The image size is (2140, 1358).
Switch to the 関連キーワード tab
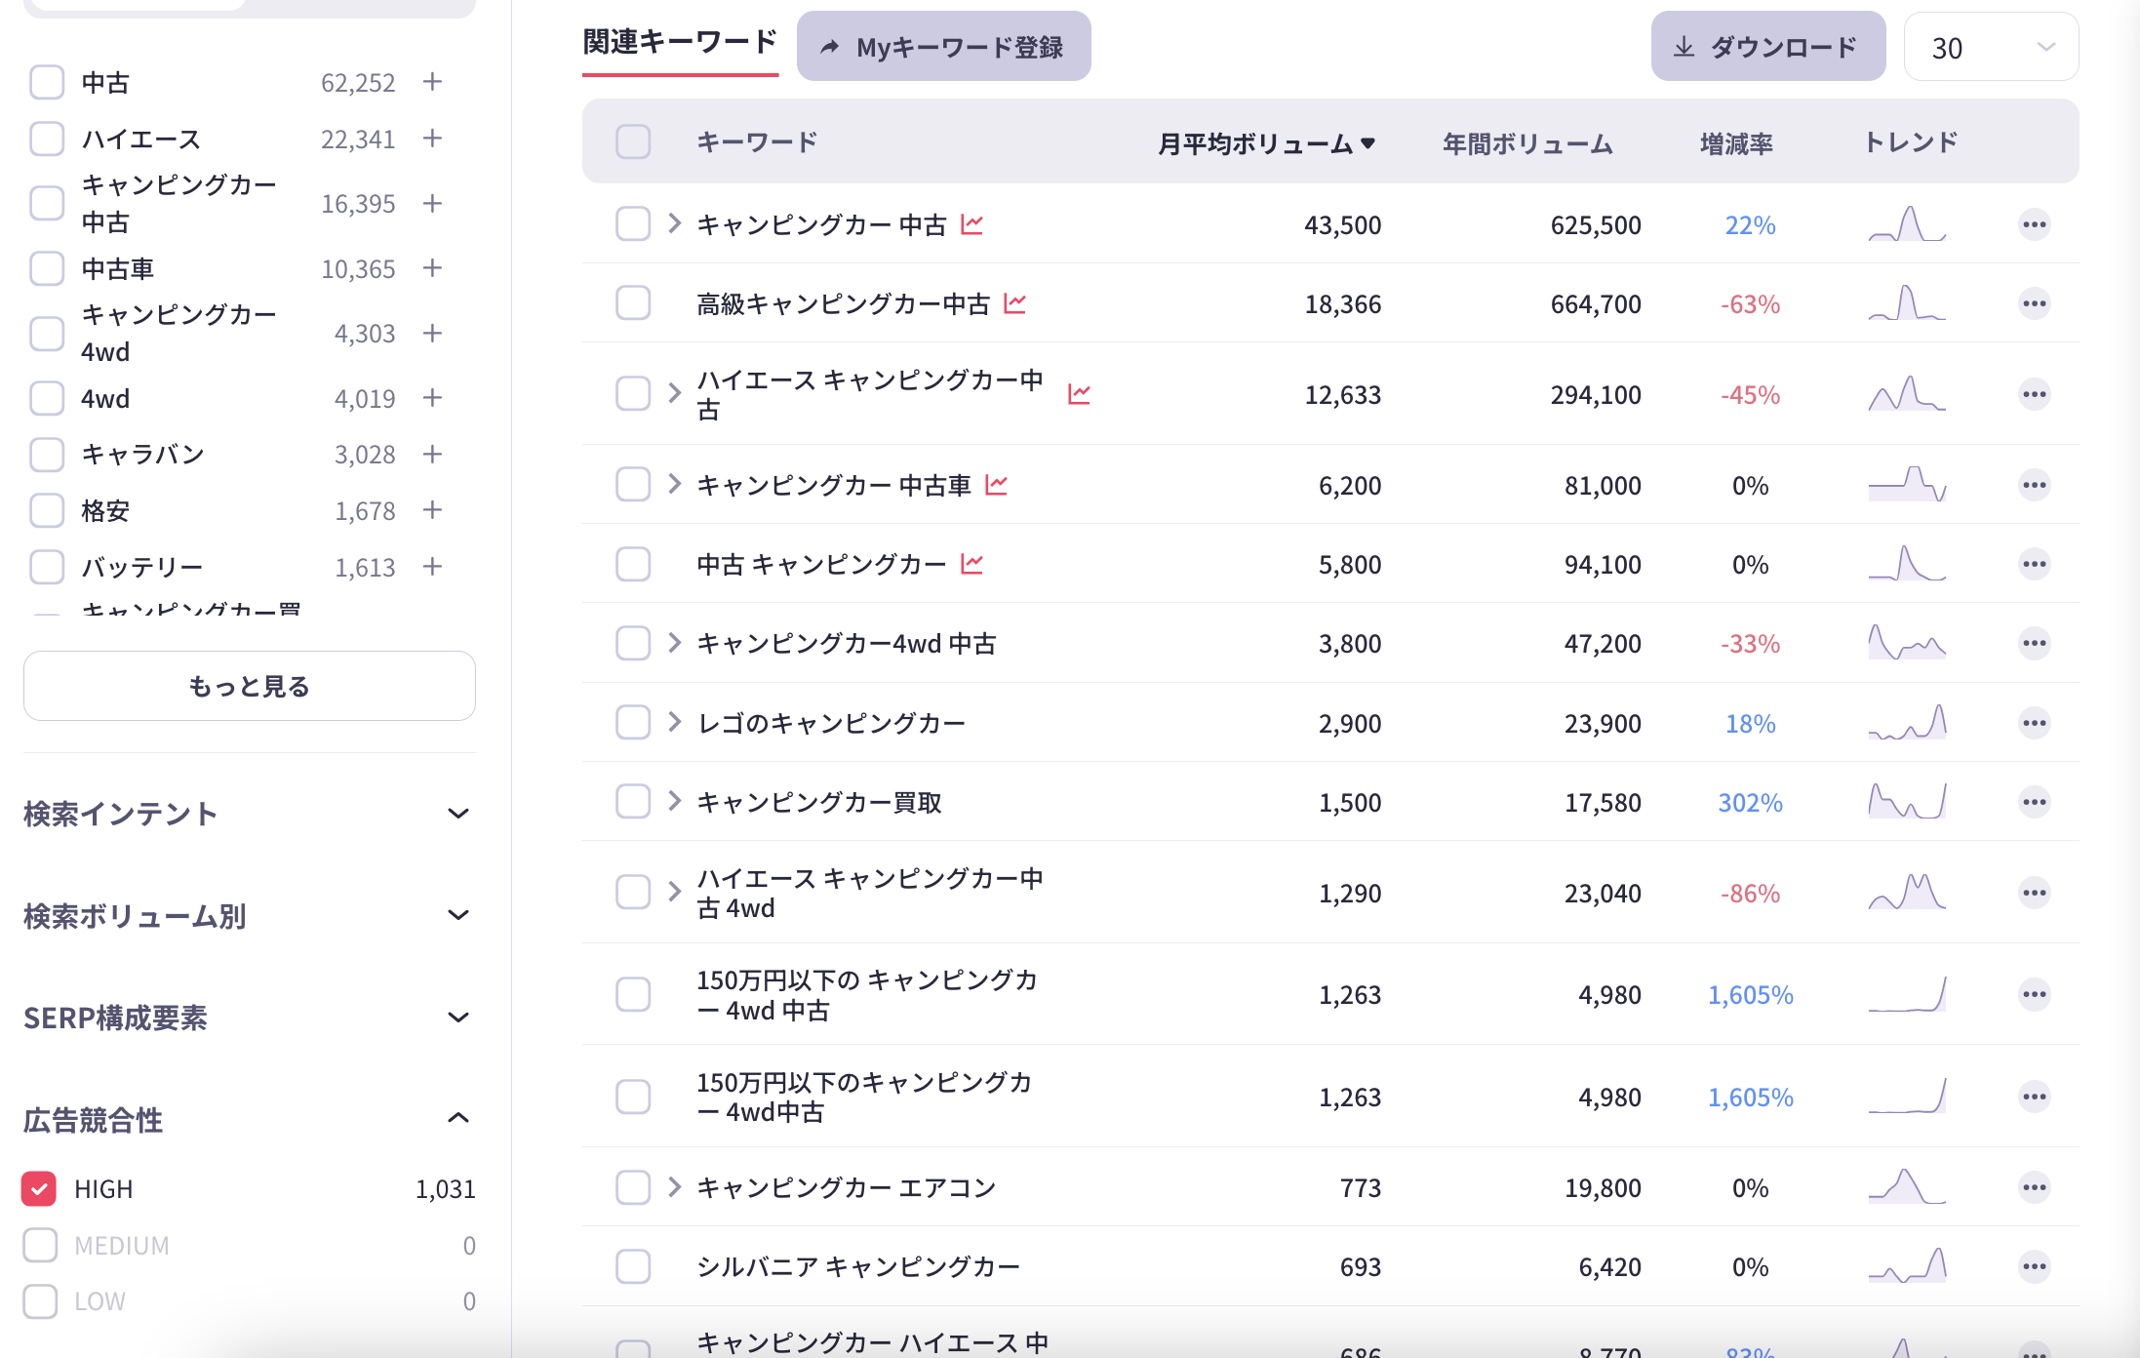[x=680, y=43]
